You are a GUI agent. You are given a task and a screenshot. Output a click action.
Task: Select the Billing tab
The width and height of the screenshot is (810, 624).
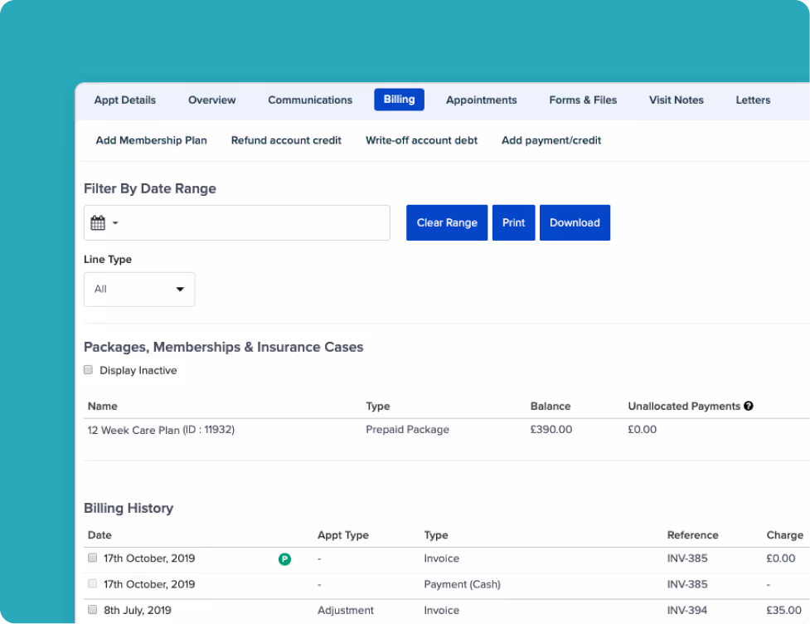[400, 100]
